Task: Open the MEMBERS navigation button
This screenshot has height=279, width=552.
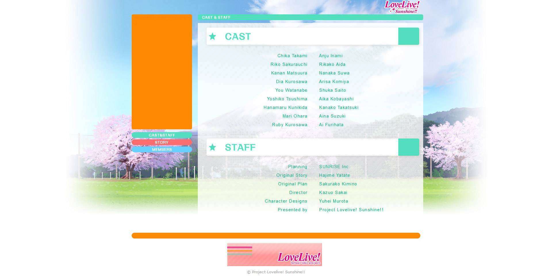Action: point(162,149)
